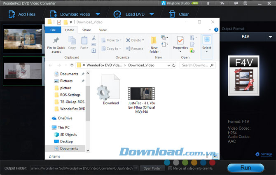Switch to the Share tab

(87, 30)
